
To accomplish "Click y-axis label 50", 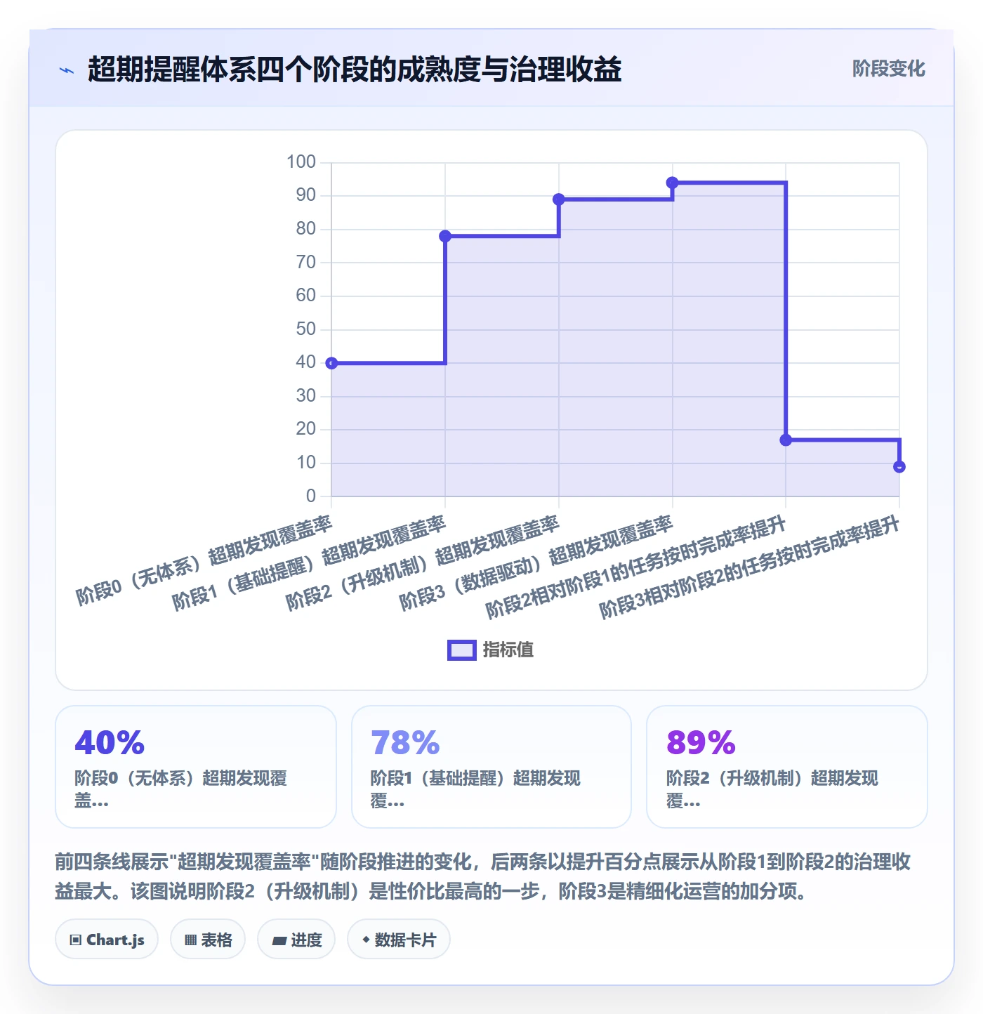I will 305,329.
